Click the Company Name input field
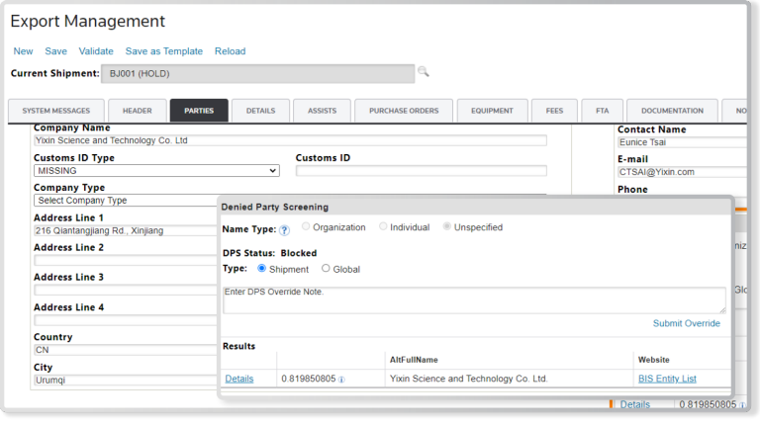Image resolution: width=760 pixels, height=427 pixels. pos(289,141)
